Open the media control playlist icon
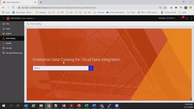This screenshot has height=109, width=194. (181, 8)
